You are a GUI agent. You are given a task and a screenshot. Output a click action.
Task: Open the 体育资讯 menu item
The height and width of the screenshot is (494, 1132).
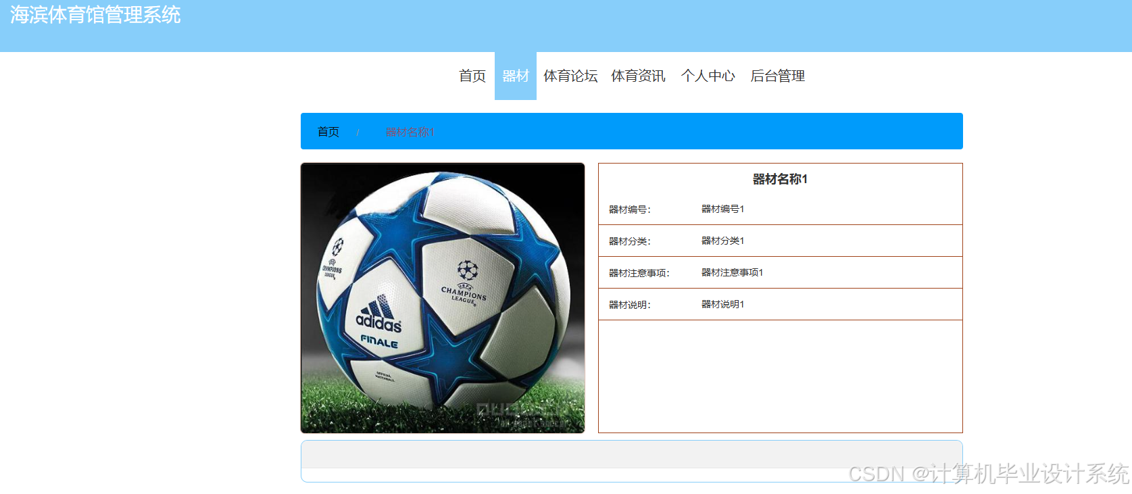[638, 76]
